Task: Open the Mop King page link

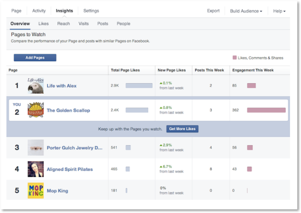Action: (57, 191)
